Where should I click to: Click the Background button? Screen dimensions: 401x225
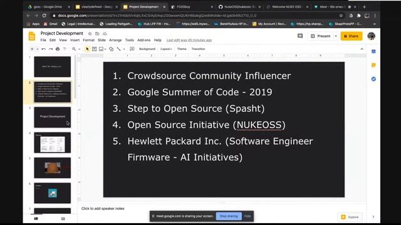[147, 49]
